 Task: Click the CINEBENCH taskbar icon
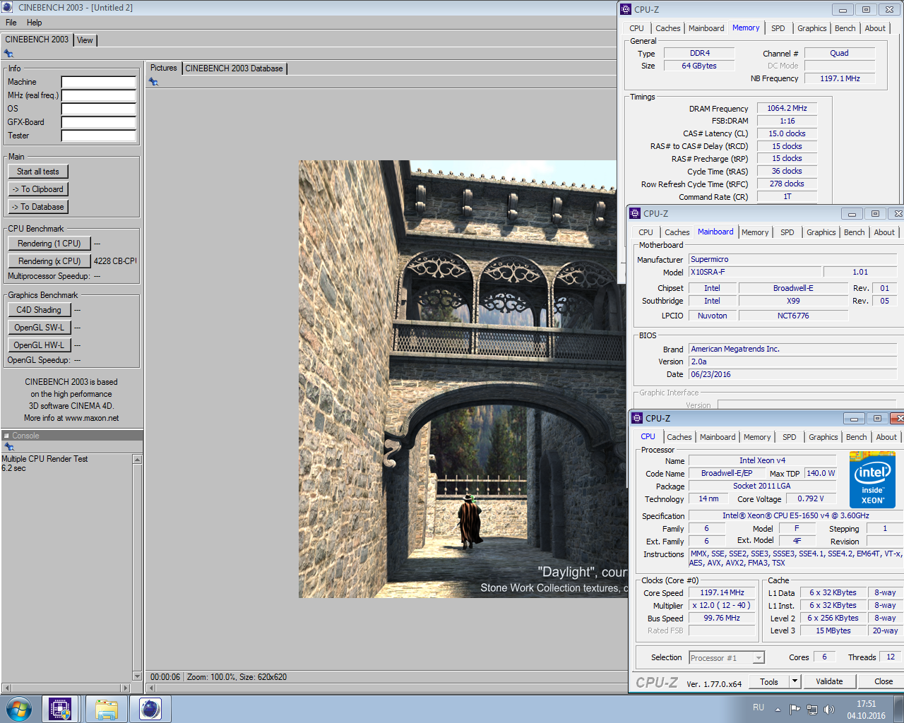point(150,708)
